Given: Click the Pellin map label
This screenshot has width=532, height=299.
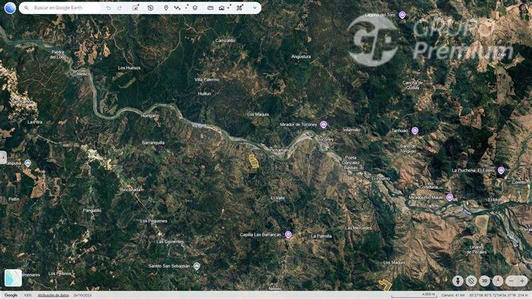Looking at the screenshot, I should point(14,199).
